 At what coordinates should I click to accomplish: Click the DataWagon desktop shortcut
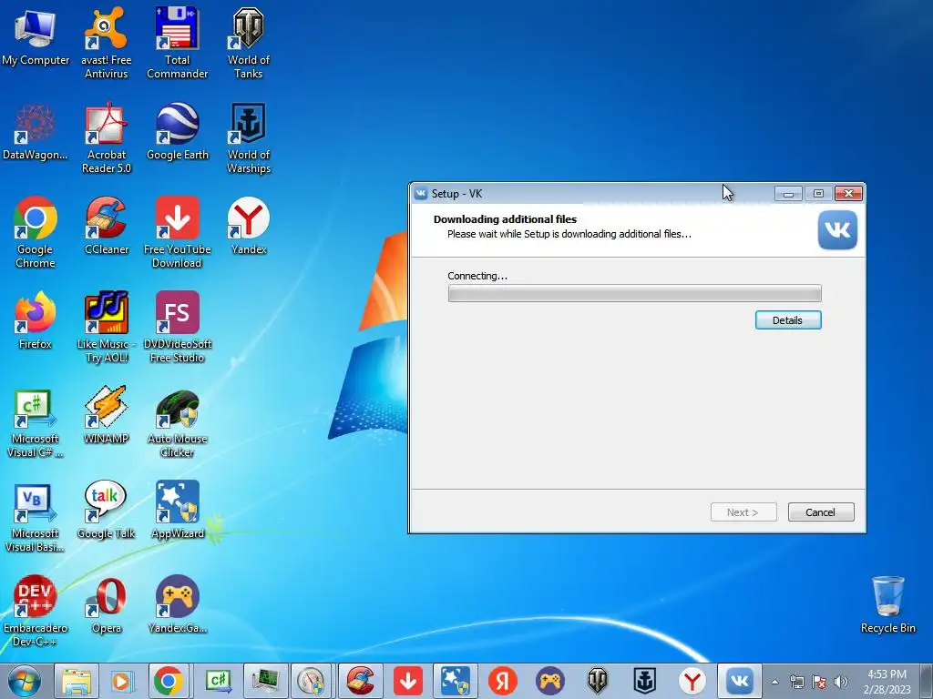tap(36, 131)
